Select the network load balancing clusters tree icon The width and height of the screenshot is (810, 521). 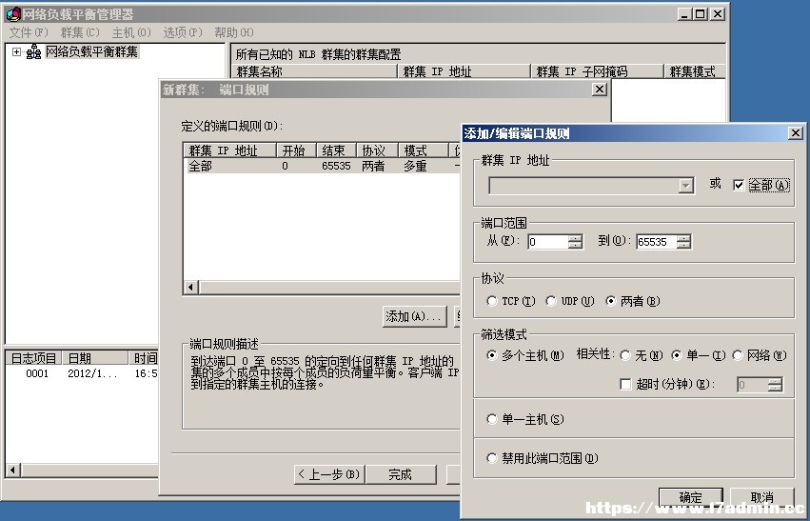[33, 51]
